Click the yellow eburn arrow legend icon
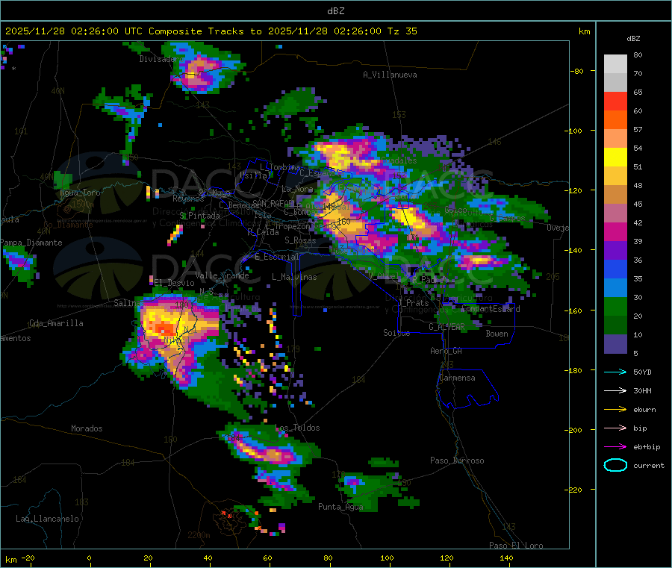 click(x=615, y=410)
